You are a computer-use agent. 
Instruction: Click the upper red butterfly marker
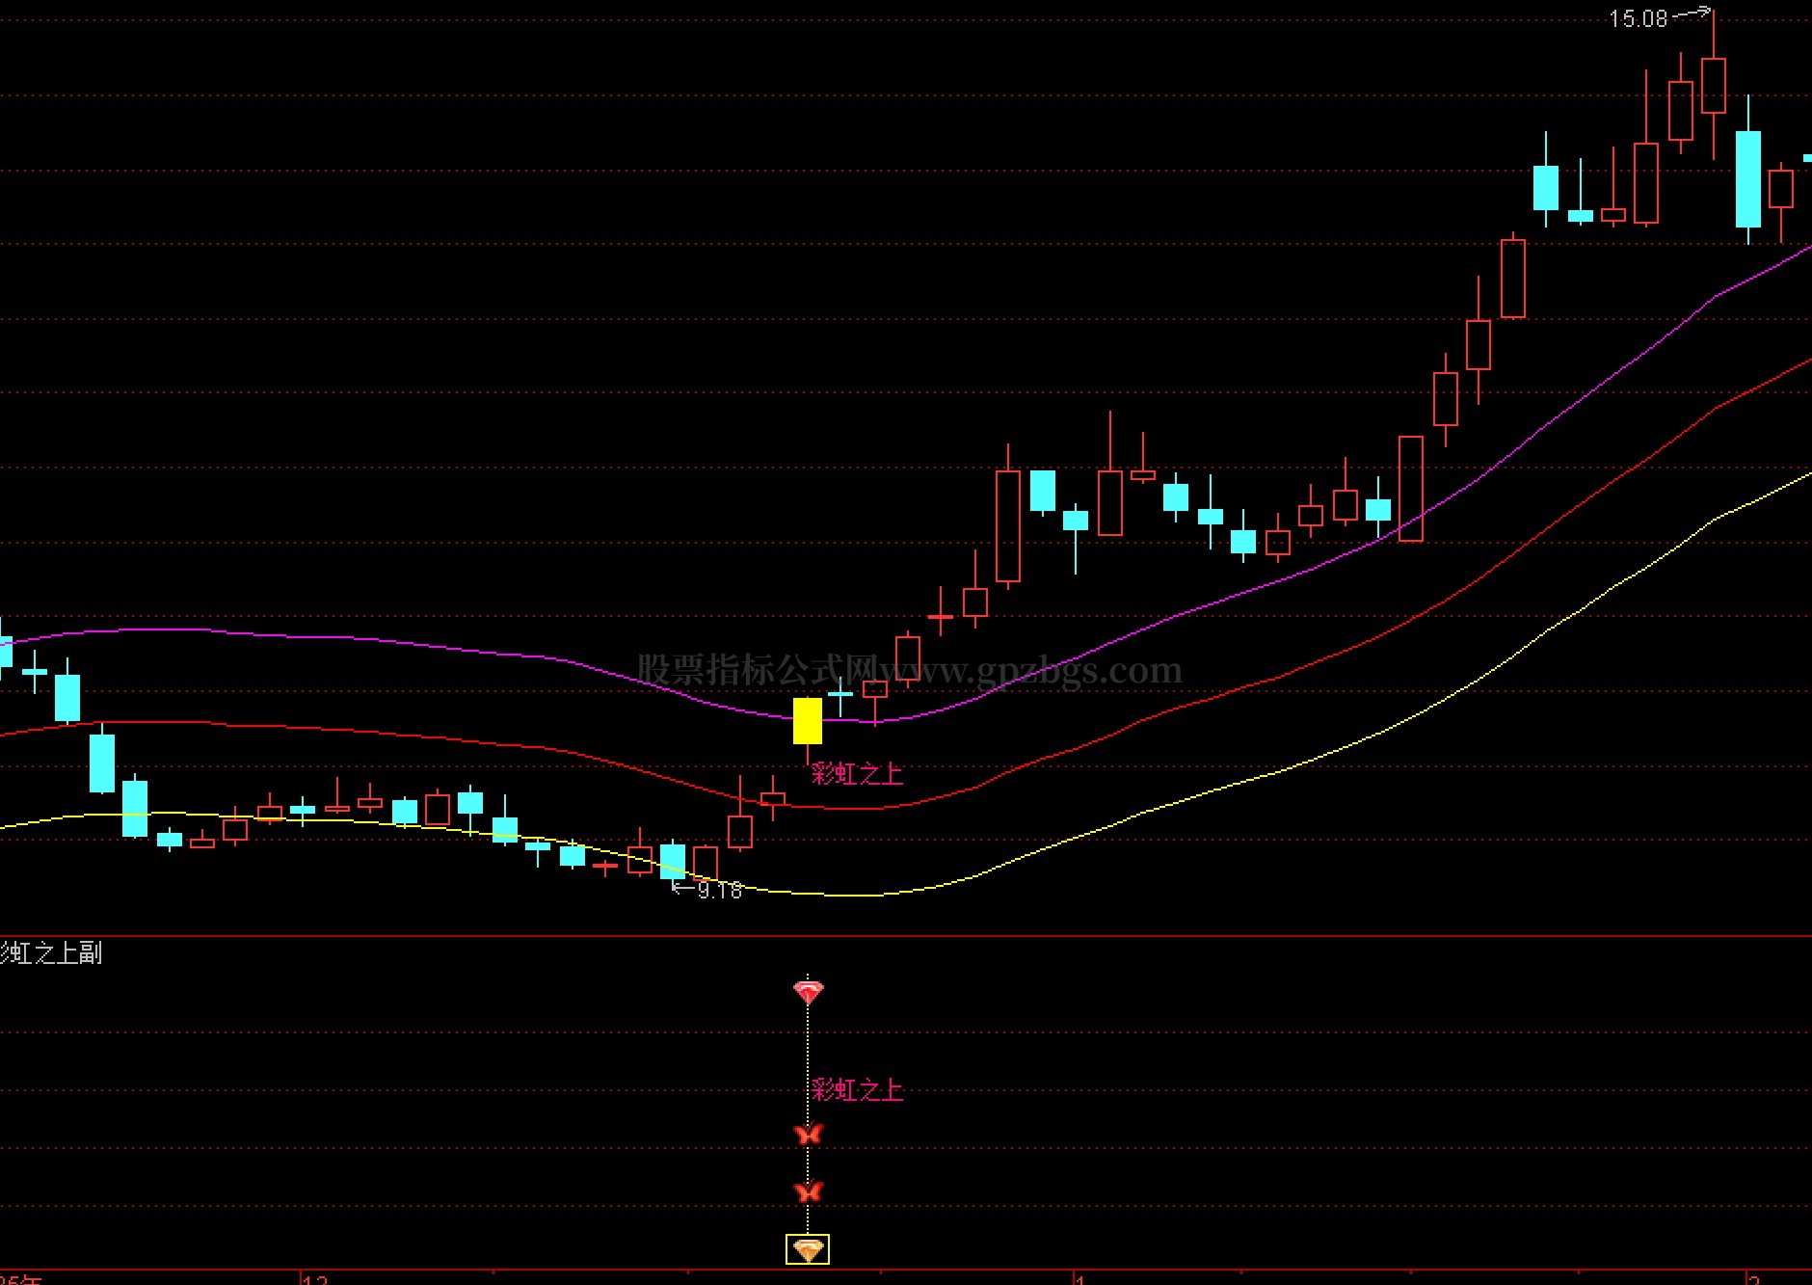pos(808,1134)
